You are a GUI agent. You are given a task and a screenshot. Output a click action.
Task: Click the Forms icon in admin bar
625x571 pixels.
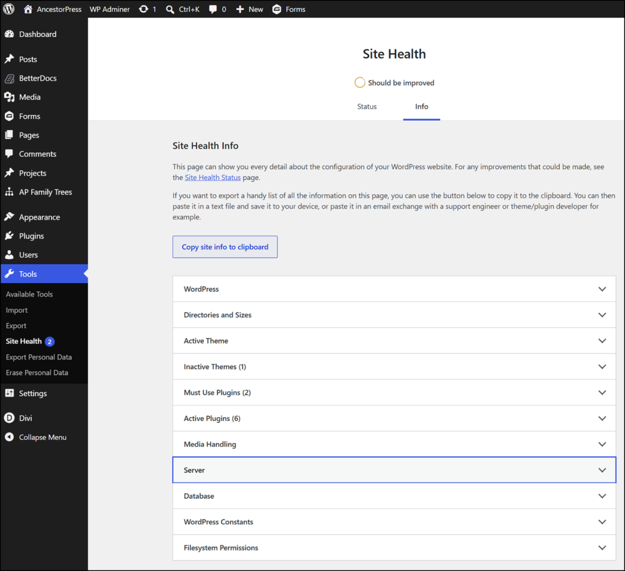tap(276, 9)
